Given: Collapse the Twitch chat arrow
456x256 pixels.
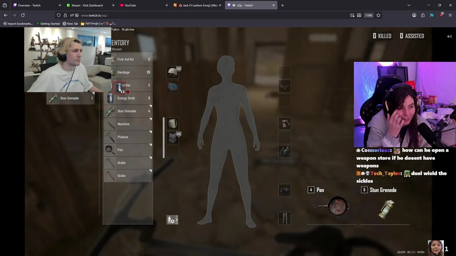Looking at the screenshot, I should click(449, 36).
